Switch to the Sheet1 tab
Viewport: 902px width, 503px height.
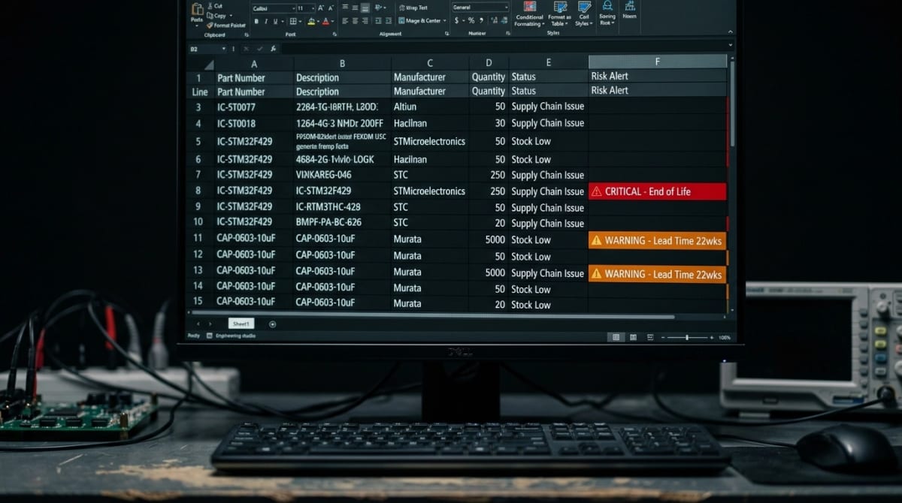pos(241,323)
